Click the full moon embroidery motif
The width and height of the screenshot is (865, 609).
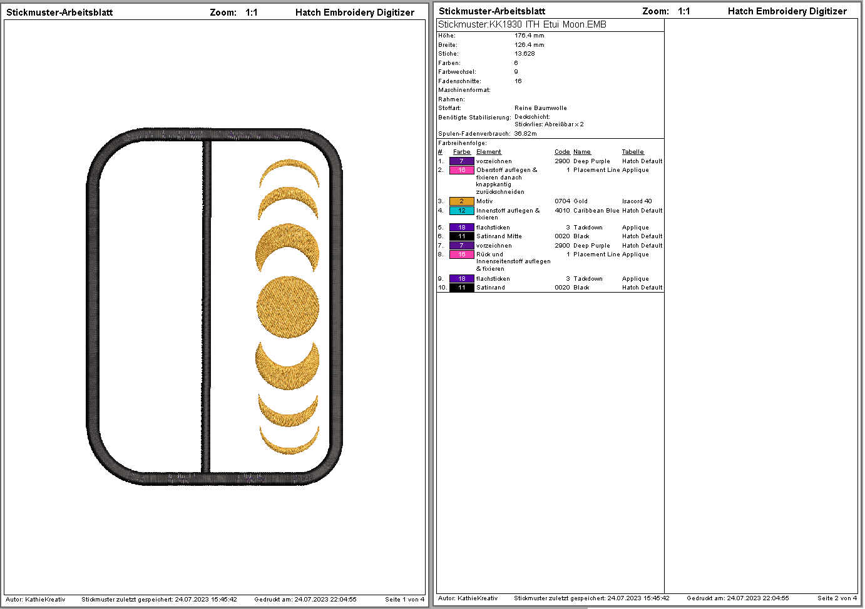tap(288, 308)
